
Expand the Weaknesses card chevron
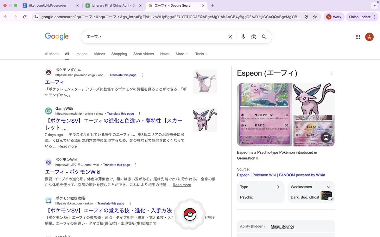329,187
